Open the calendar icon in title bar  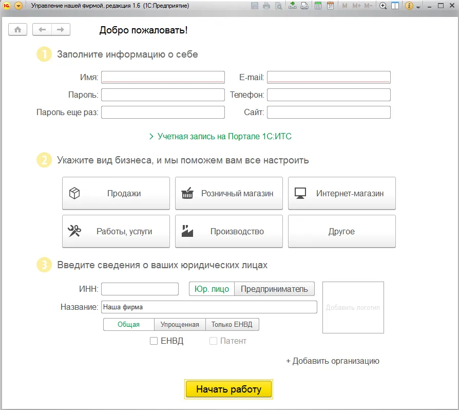330,6
